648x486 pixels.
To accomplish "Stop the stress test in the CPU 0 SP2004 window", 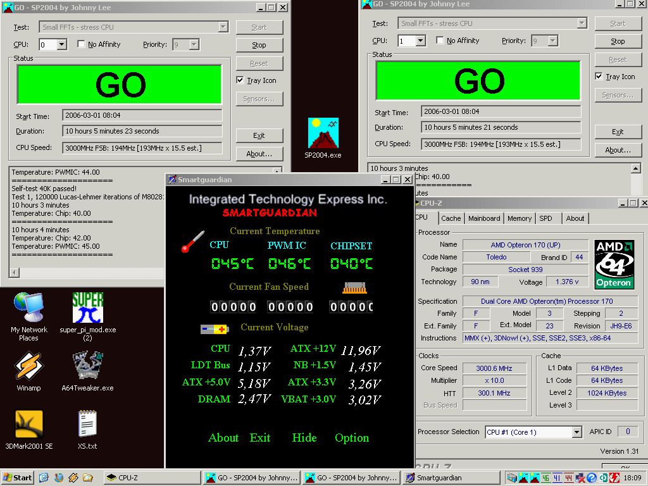I will pyautogui.click(x=259, y=45).
